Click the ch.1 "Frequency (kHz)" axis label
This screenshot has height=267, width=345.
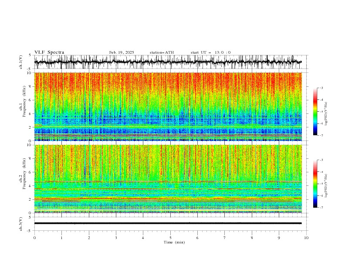[24, 101]
